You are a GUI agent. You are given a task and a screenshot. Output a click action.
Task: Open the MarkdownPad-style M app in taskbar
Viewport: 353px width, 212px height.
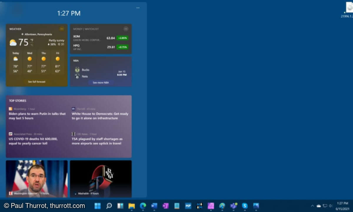click(x=199, y=206)
